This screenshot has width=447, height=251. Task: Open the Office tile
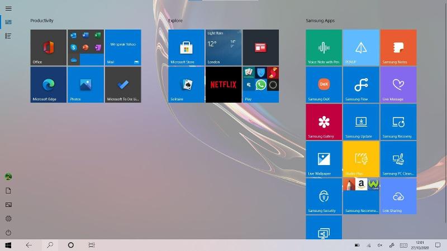point(48,47)
